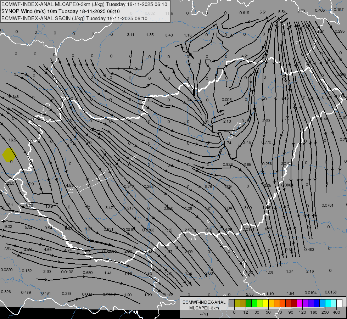
Task: Select the magenta legend color swatch
Action: point(300,303)
